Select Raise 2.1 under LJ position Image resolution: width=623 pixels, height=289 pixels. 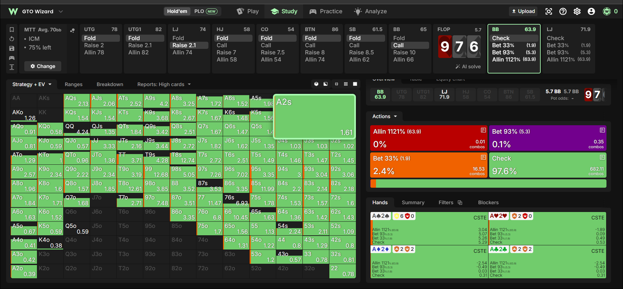click(x=189, y=45)
